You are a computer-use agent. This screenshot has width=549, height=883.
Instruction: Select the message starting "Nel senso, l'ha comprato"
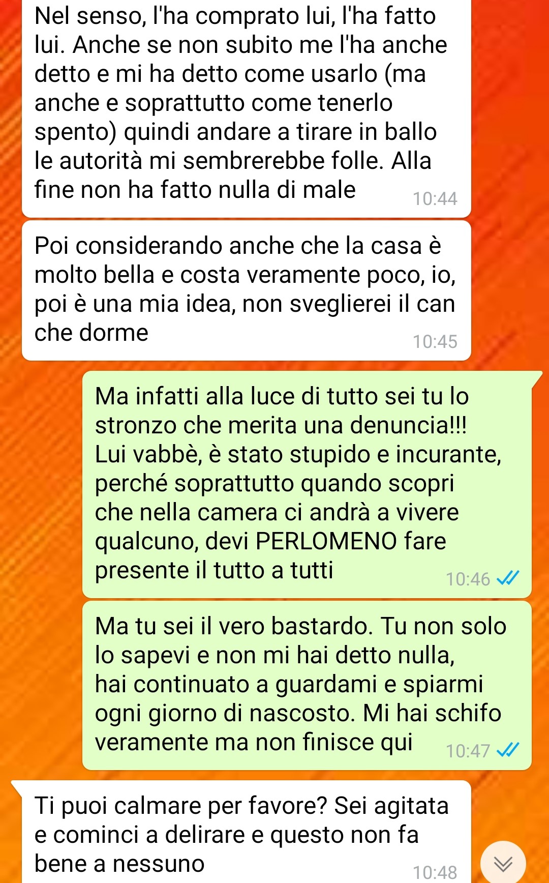click(247, 108)
